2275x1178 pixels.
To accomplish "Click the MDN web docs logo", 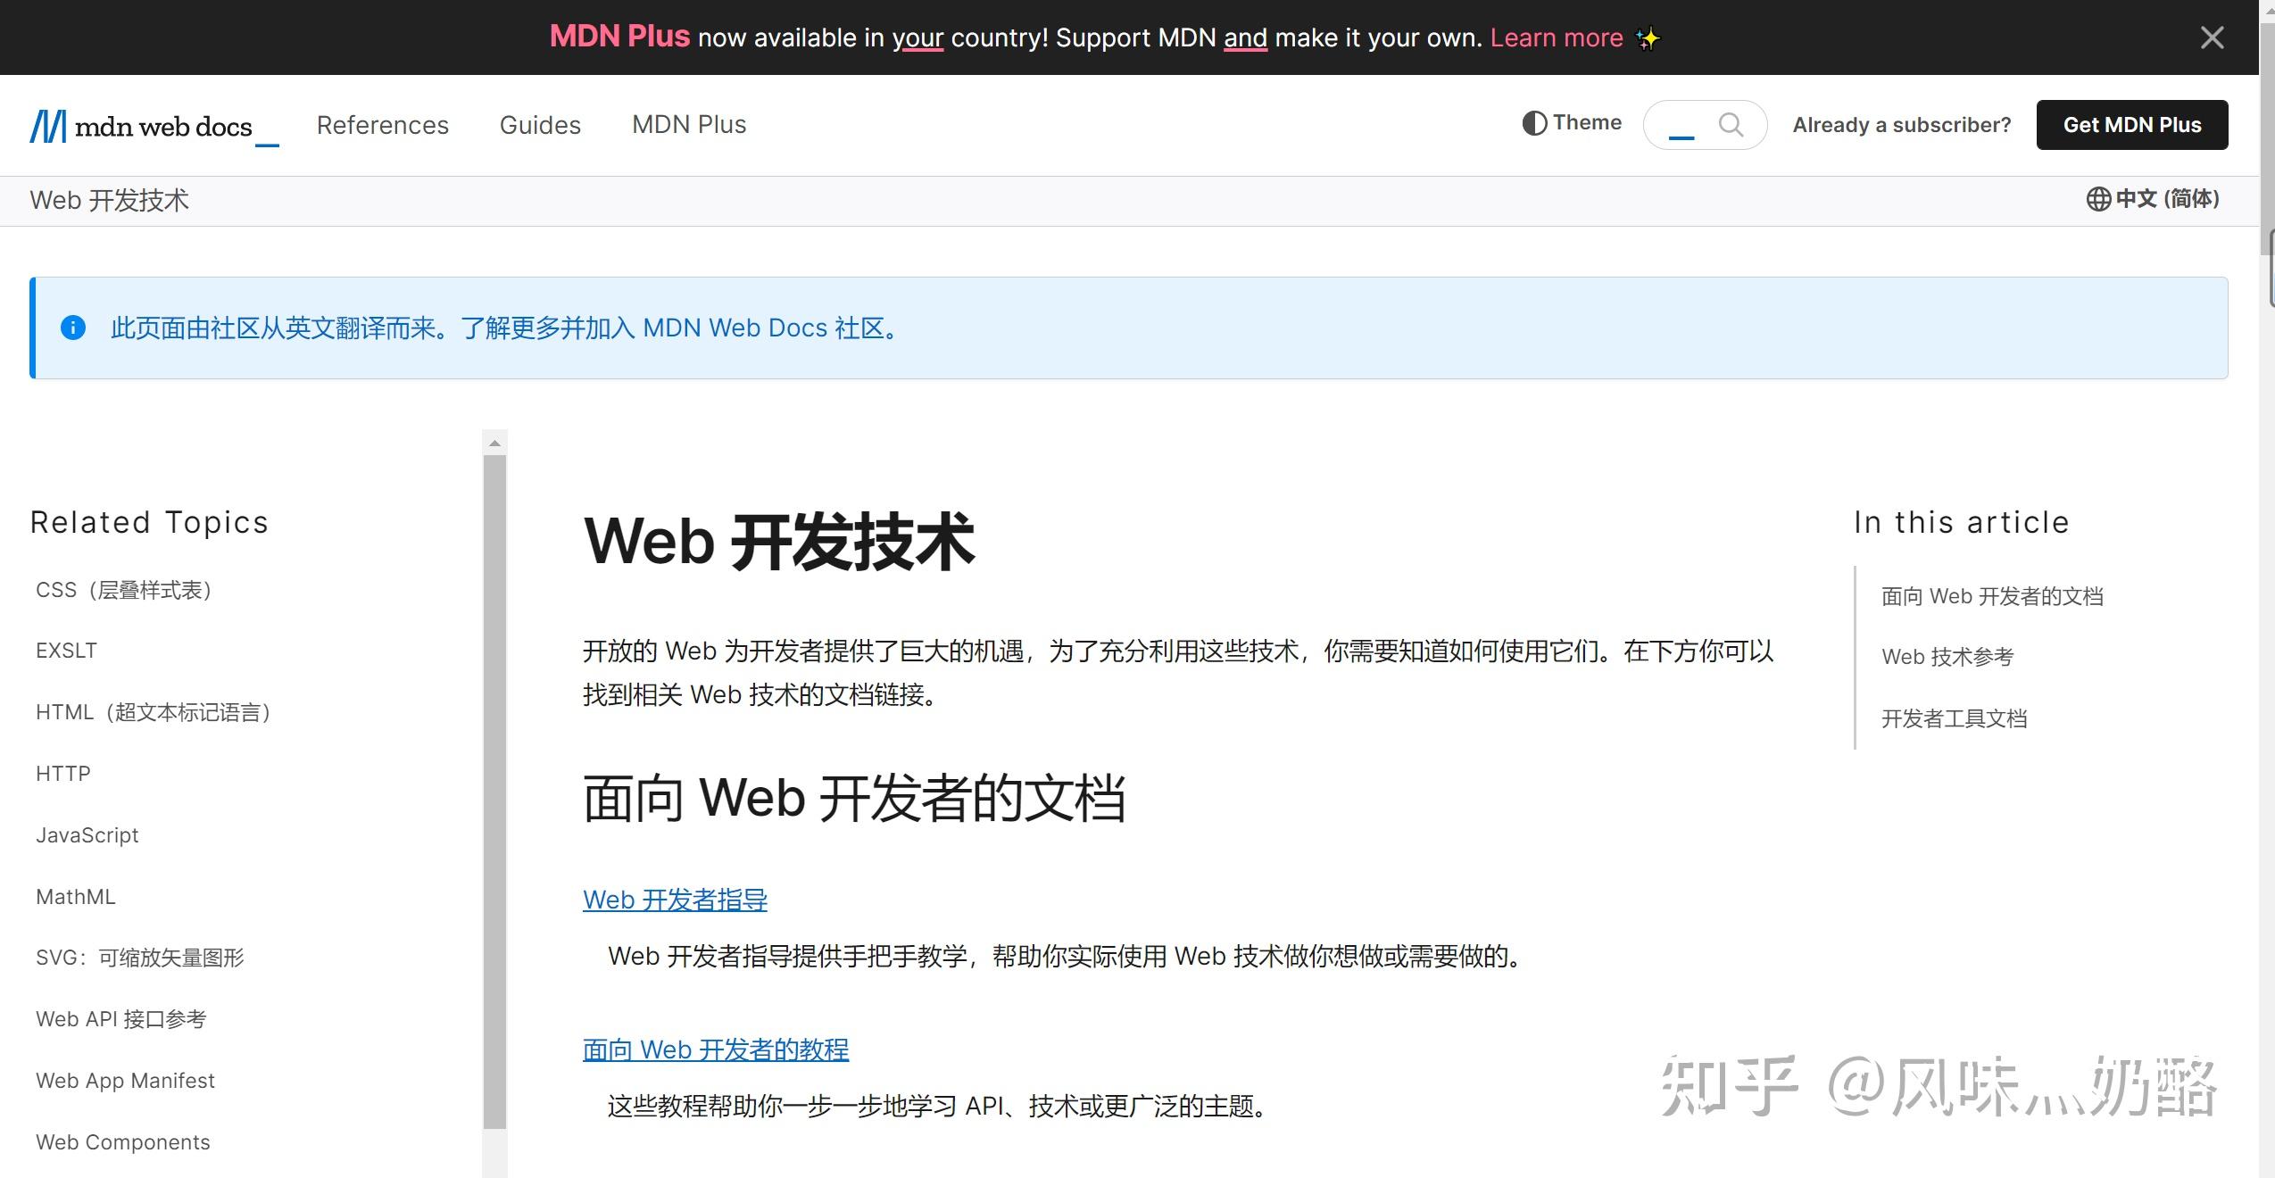I will [x=154, y=126].
